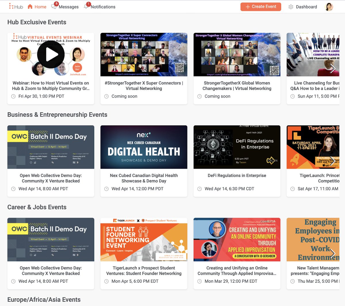
Task: Open Career section OWC Demo Day thumbnail
Action: click(51, 240)
